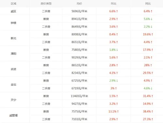
Task: Click the 同比 column header
Action: (148, 4)
